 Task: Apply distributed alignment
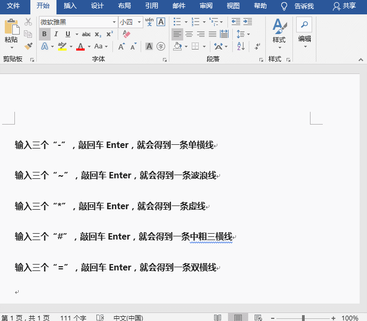tap(224, 34)
